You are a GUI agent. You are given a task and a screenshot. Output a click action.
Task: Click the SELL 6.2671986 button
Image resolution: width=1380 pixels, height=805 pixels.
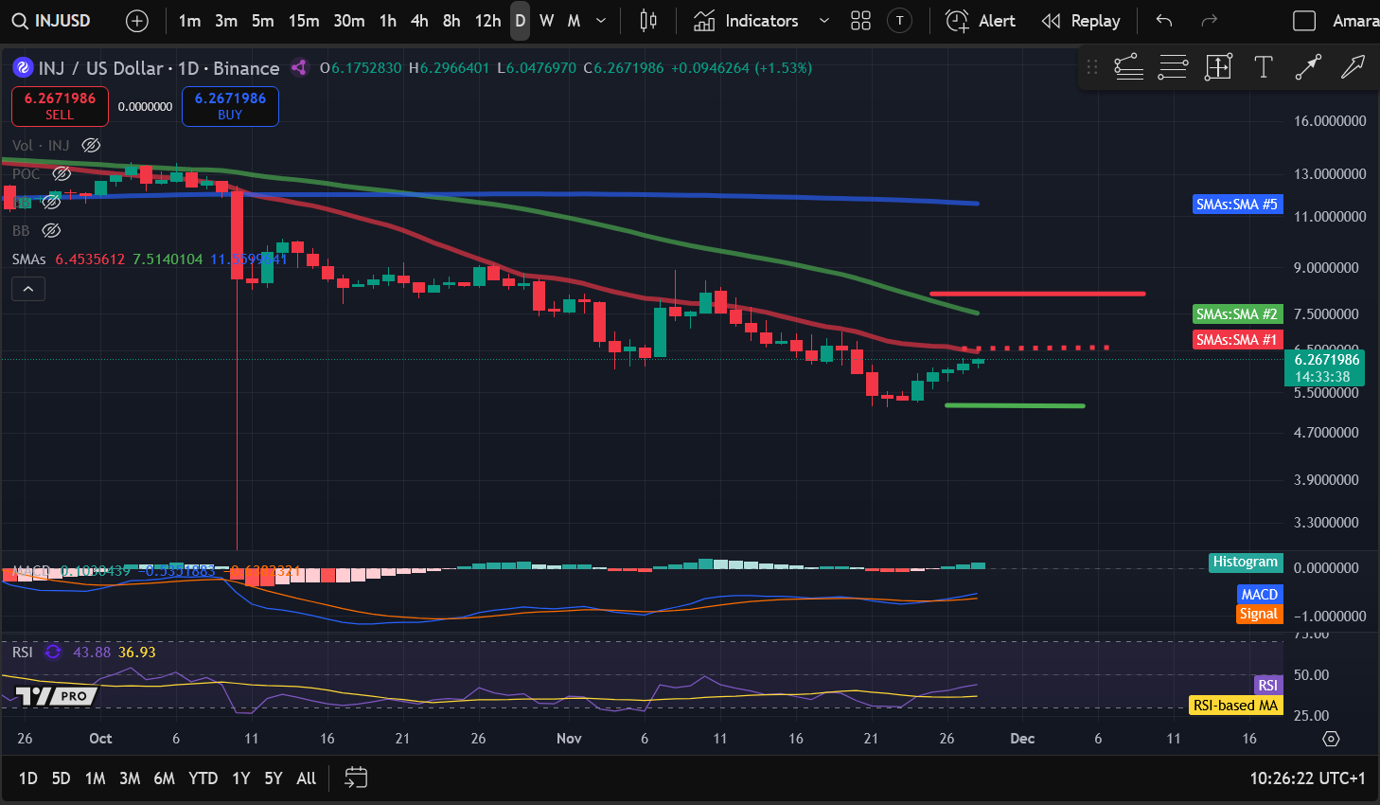click(x=60, y=106)
